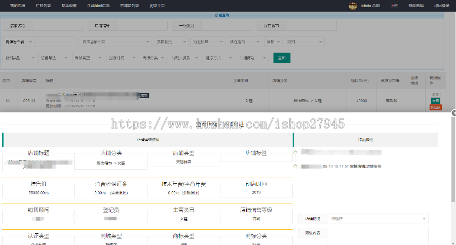The height and width of the screenshot is (245, 456).
Task: Tick the checkbox for shop 005111
Action: pos(8,101)
